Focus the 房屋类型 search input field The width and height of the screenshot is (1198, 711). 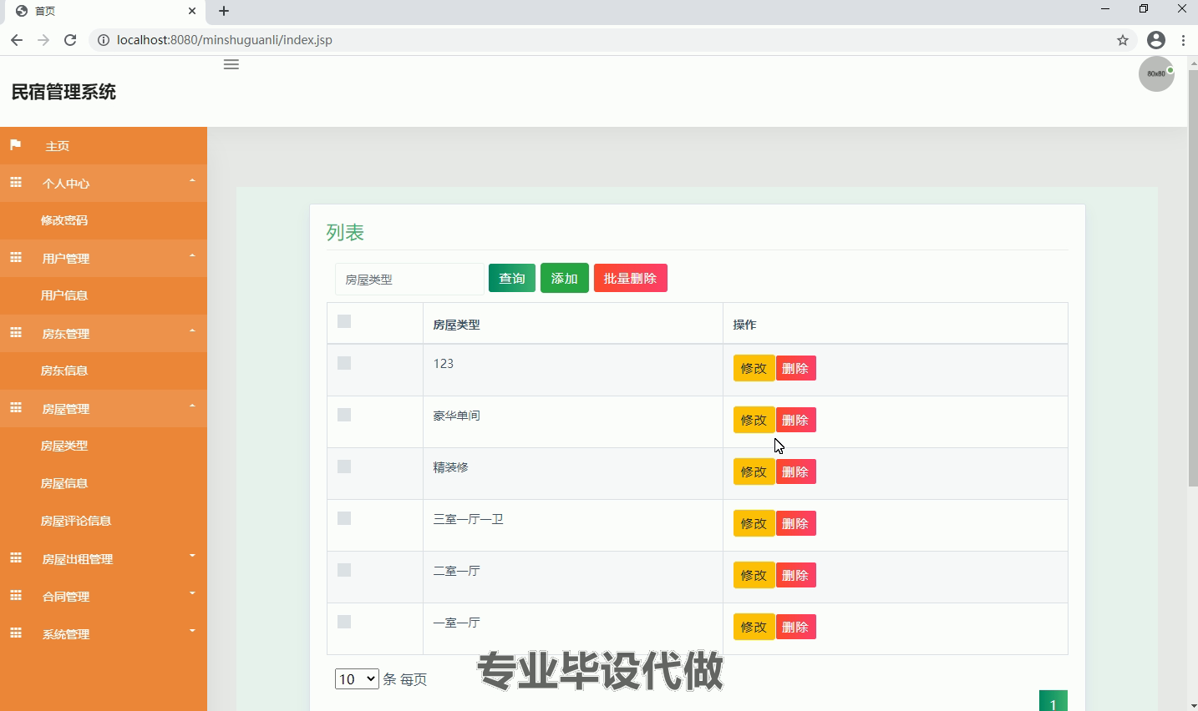[409, 279]
